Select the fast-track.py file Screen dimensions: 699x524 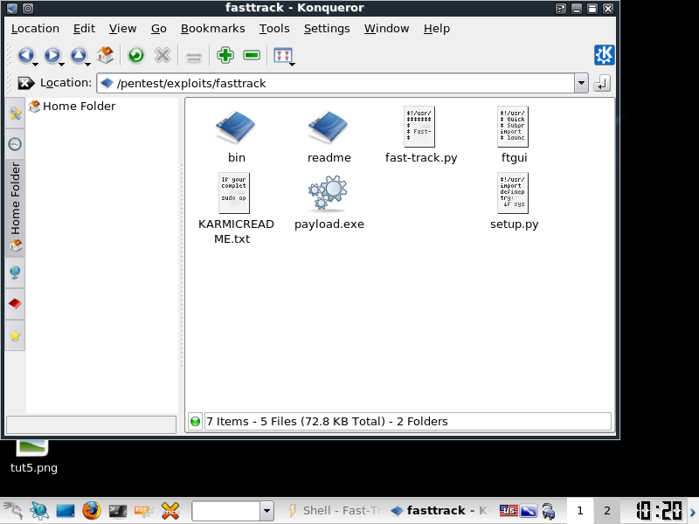[421, 134]
